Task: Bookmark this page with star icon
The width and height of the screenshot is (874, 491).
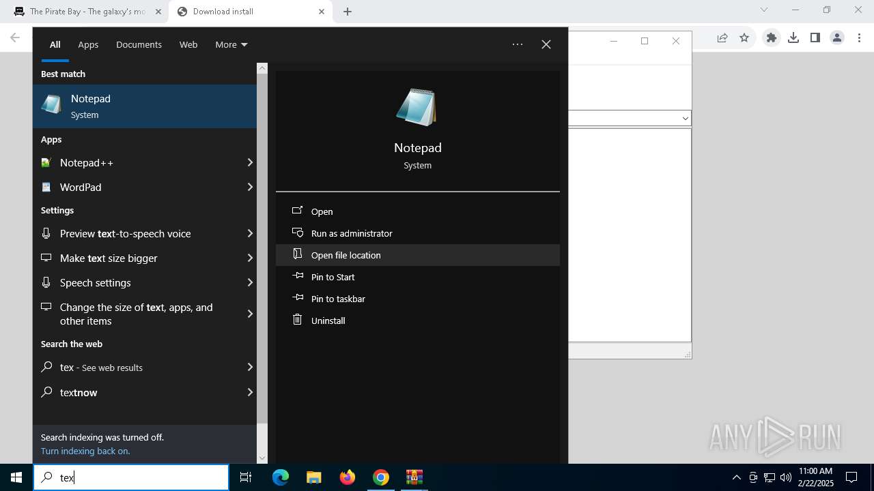Action: [744, 38]
